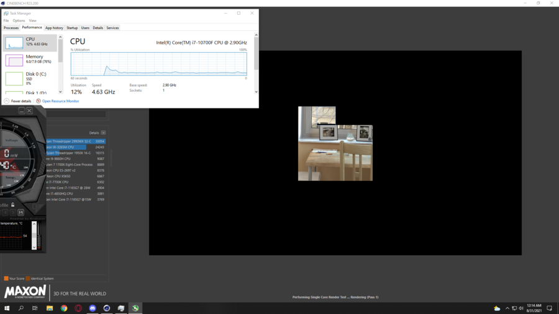The width and height of the screenshot is (559, 314).
Task: Select the Threadripper 2990WX ranking row
Action: tap(76, 141)
